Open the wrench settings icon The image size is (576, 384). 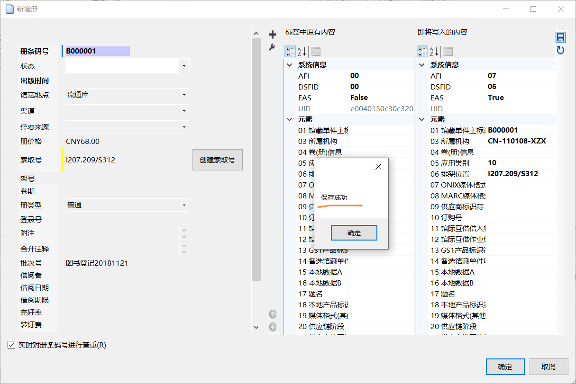(x=272, y=47)
